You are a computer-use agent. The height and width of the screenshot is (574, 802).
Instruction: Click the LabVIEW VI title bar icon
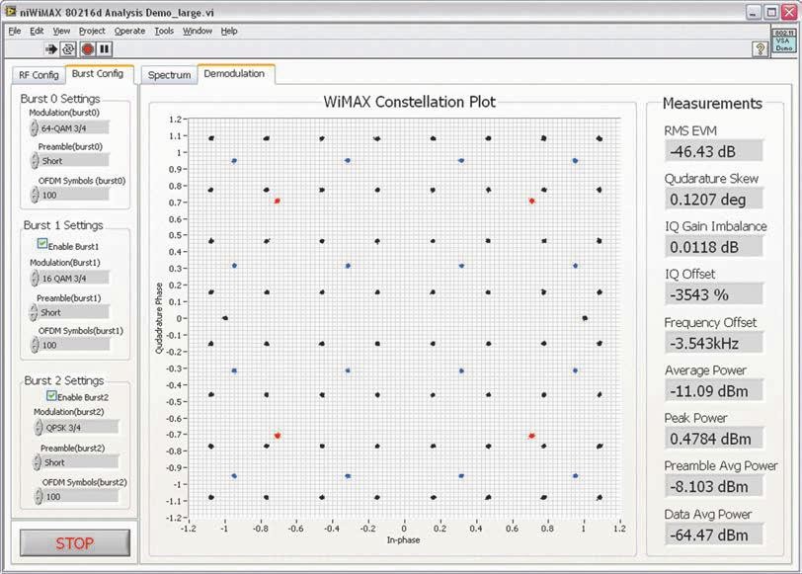[x=11, y=11]
